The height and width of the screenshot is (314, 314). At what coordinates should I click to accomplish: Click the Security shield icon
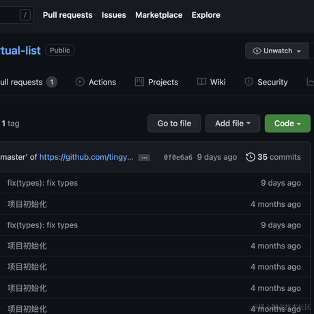click(248, 82)
